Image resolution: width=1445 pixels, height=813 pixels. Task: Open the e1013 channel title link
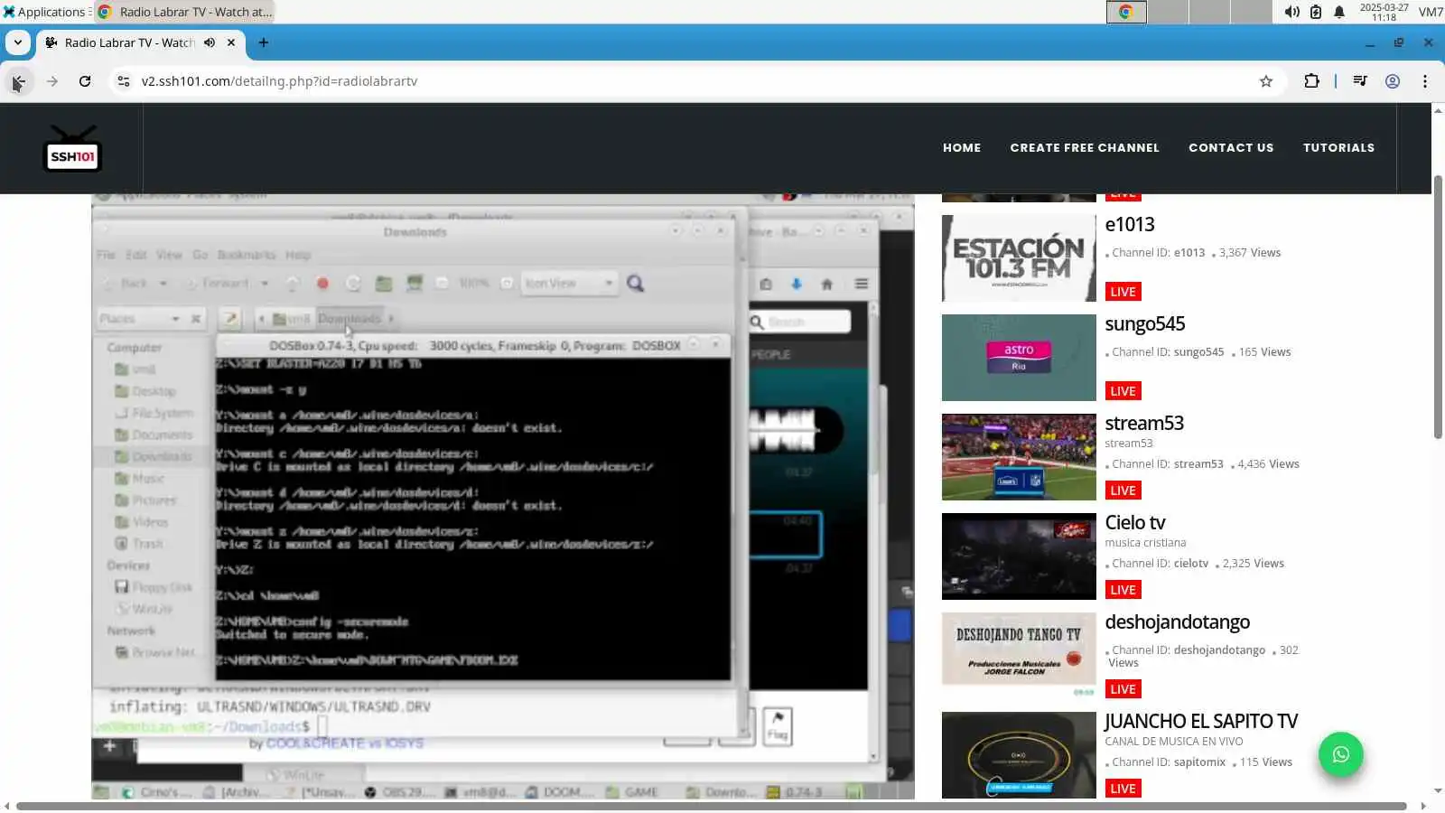[x=1130, y=224]
